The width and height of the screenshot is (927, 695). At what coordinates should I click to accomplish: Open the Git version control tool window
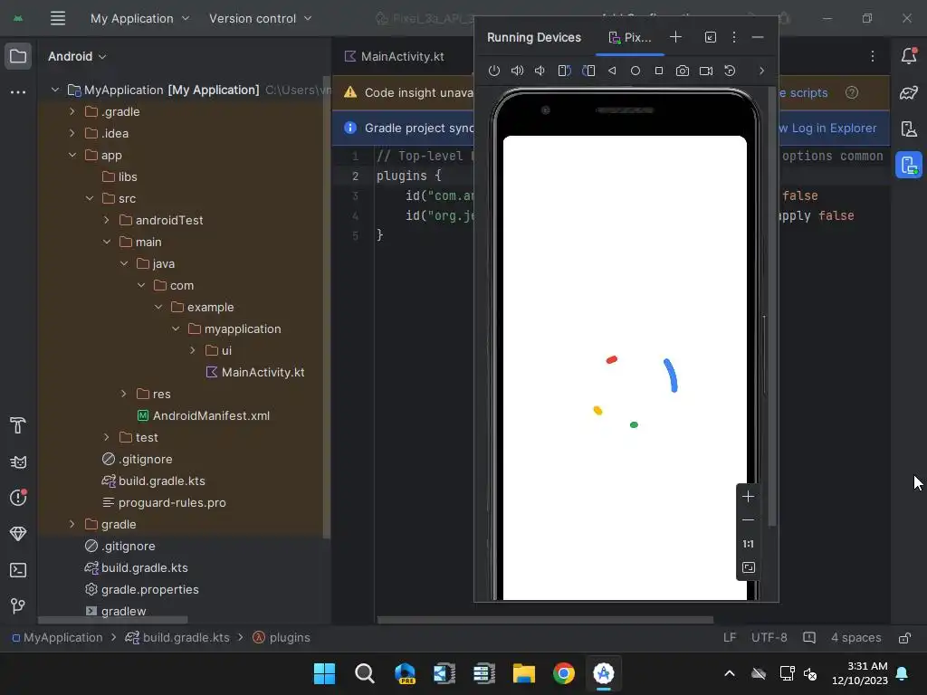tap(18, 605)
